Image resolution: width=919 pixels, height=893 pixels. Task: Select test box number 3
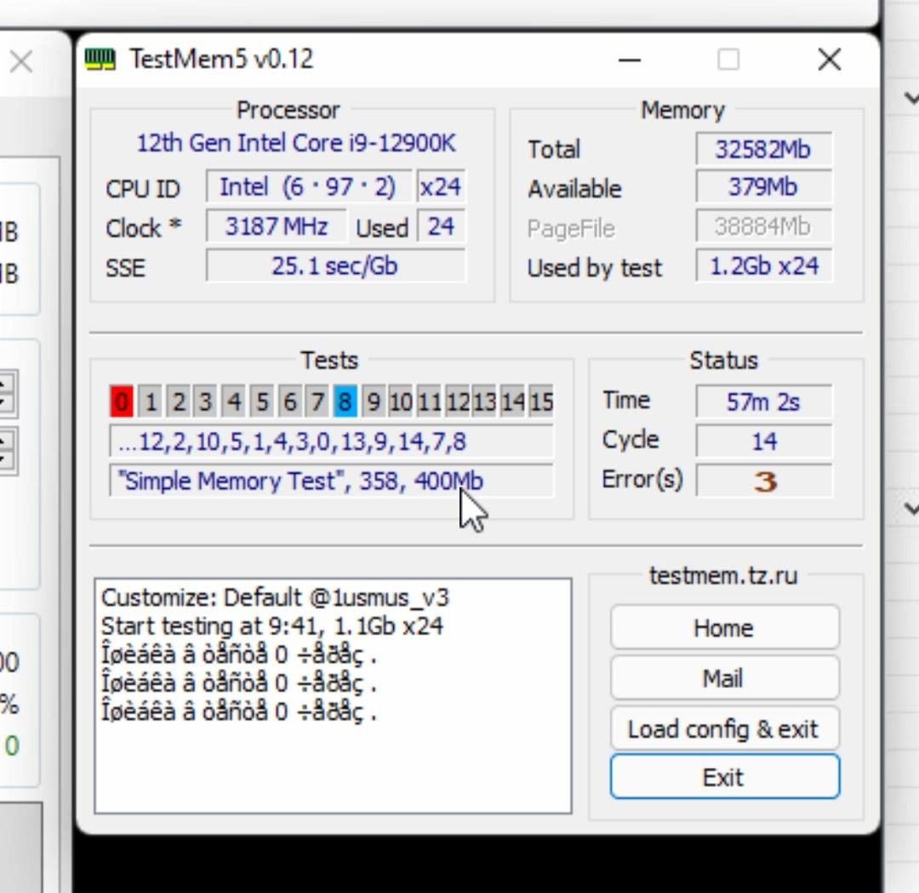[x=205, y=401]
